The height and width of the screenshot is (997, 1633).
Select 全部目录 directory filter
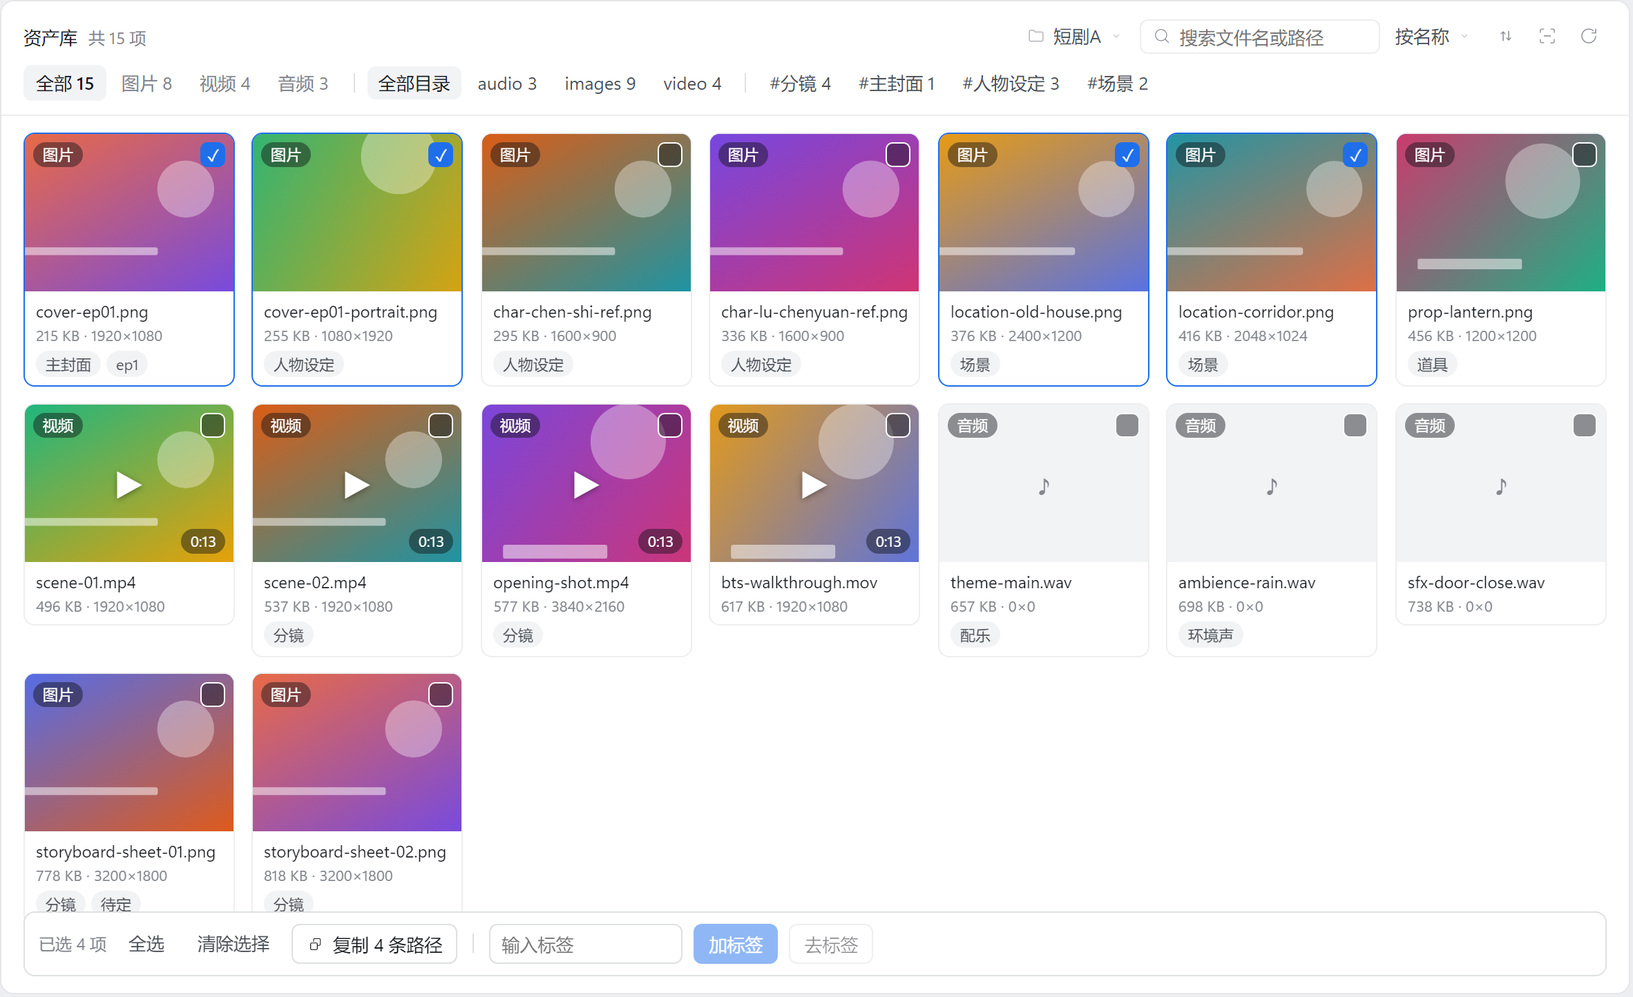tap(414, 84)
